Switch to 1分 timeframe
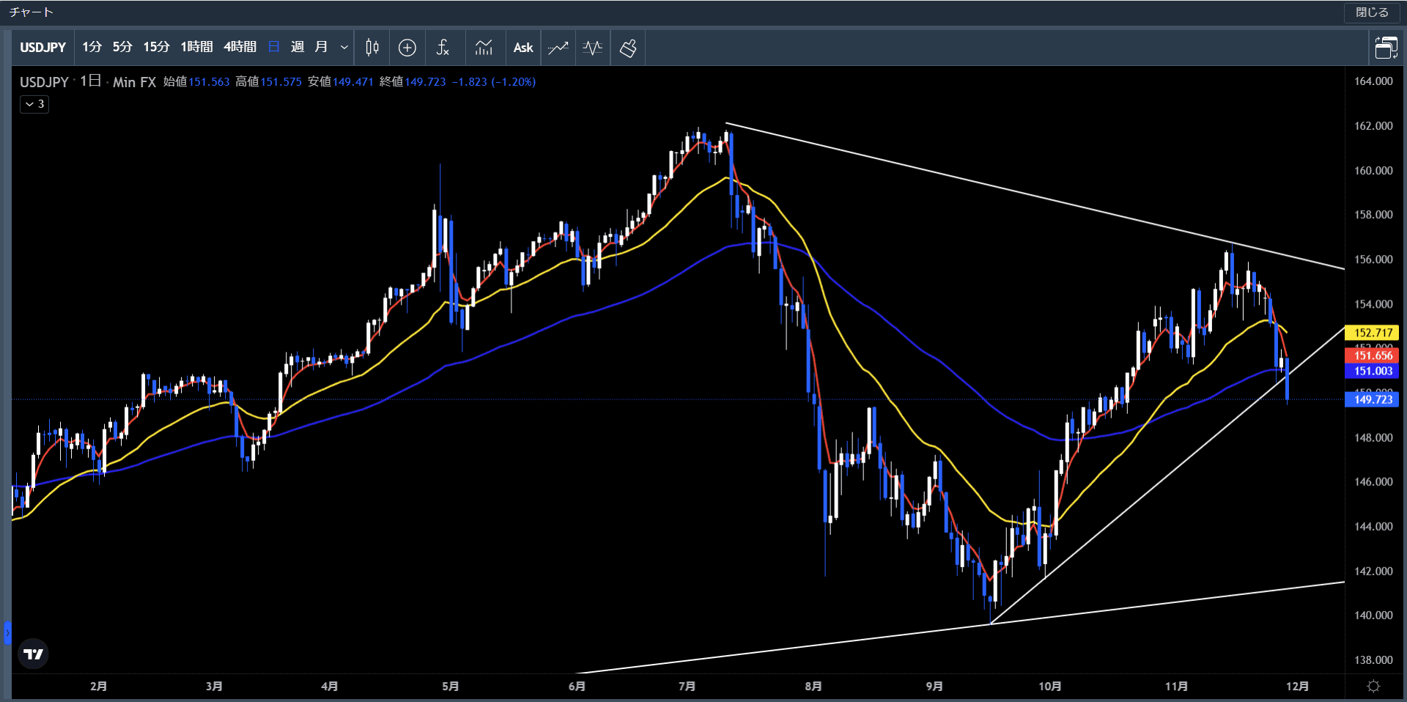 tap(92, 47)
